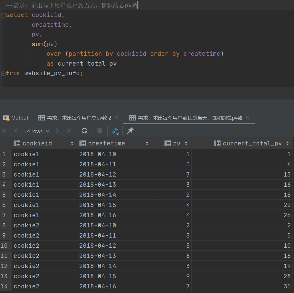This screenshot has width=294, height=293.
Task: Select the 累积的总pv数 result tab
Action: click(x=186, y=118)
